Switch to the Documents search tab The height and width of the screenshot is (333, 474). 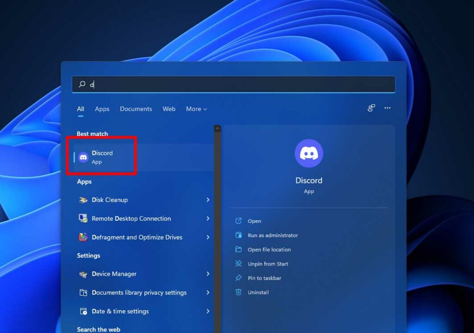point(136,109)
